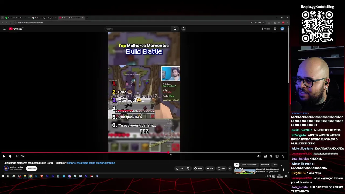Start voice search with microphone icon
The image size is (345, 194).
(184, 29)
